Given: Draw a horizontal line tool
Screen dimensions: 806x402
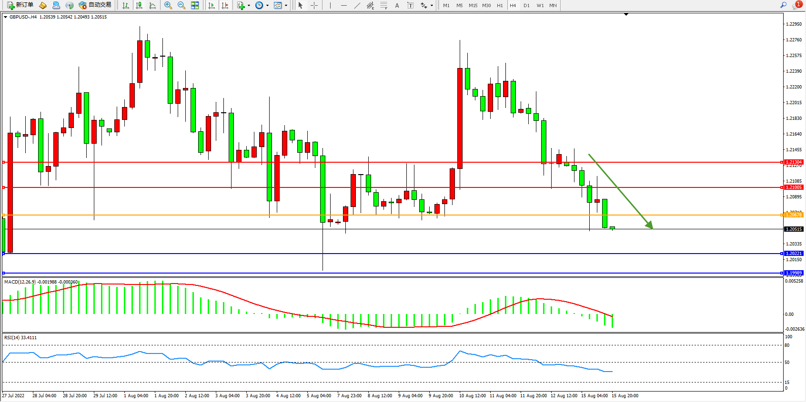Looking at the screenshot, I should point(344,5).
